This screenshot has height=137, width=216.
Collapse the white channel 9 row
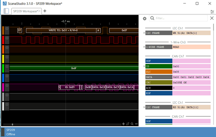[x=7, y=104]
